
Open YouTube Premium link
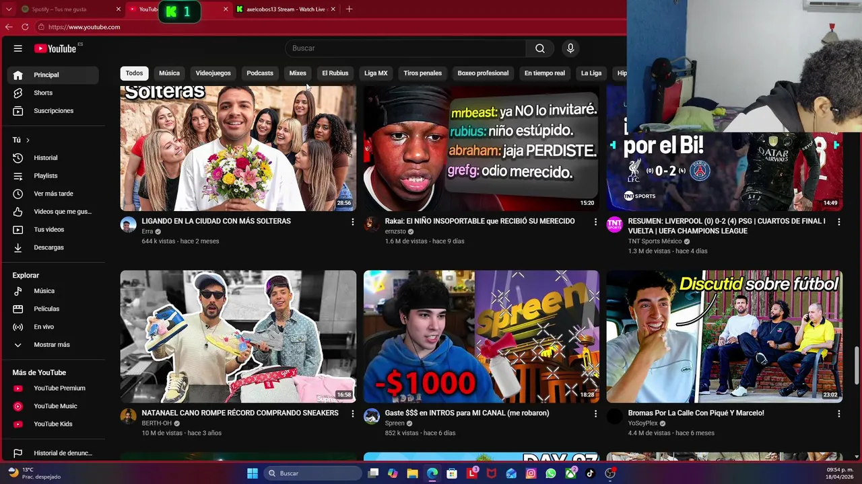(53, 388)
